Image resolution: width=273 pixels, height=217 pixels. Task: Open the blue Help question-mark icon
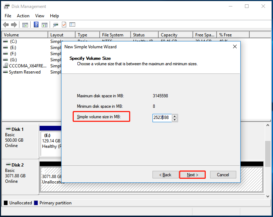coord(36,25)
